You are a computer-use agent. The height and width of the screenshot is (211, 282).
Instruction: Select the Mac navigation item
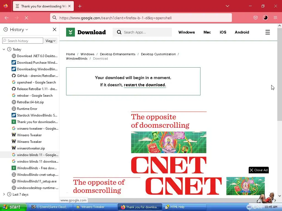point(207,32)
